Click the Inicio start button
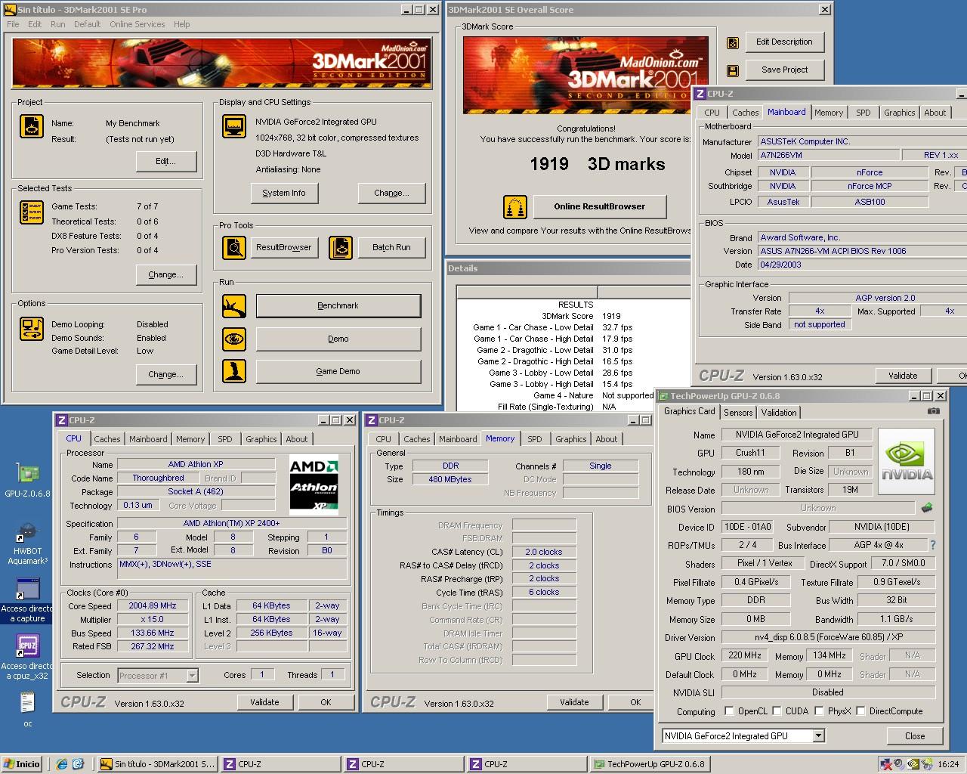 [x=21, y=764]
